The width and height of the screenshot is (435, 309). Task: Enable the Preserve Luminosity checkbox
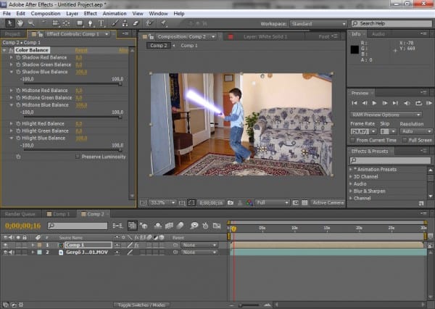[78, 156]
